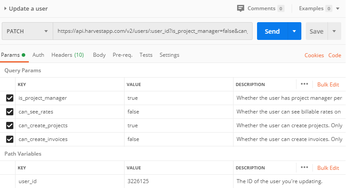Switch to the Body tab
The height and width of the screenshot is (188, 347).
(99, 55)
